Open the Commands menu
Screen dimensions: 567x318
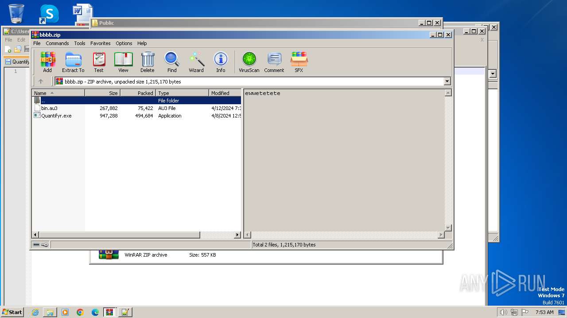(57, 43)
